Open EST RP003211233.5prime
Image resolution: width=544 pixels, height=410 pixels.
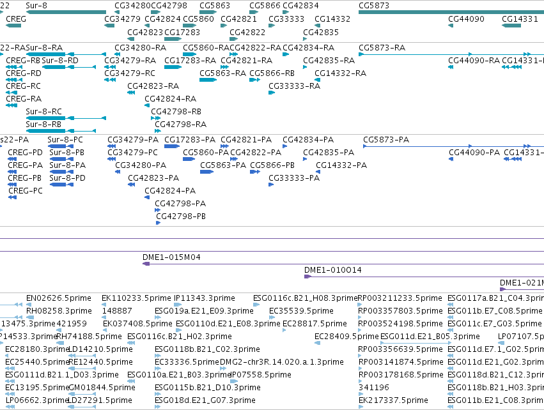(x=400, y=298)
